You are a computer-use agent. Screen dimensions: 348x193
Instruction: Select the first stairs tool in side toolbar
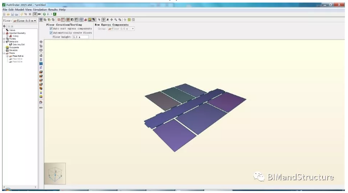(41, 72)
